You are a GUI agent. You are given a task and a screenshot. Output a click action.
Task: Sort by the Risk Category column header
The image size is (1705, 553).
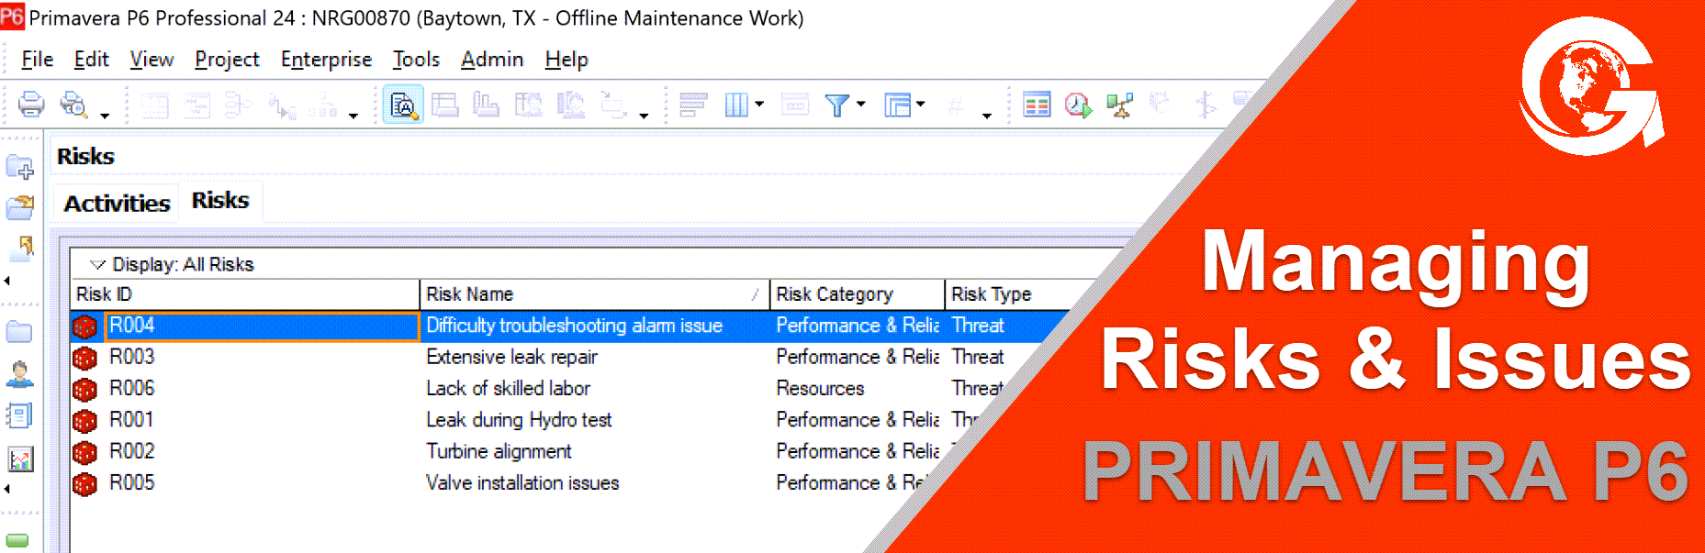[857, 294]
